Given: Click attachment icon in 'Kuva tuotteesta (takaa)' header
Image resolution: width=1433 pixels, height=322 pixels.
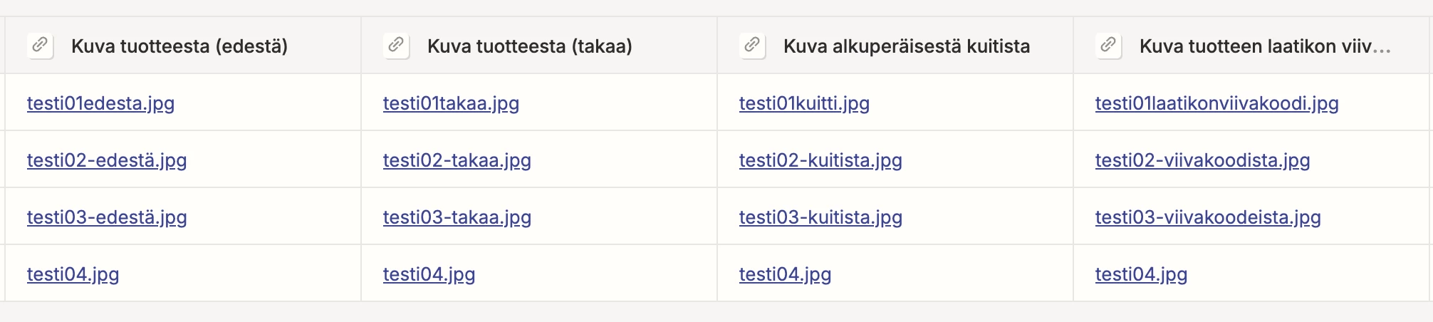Looking at the screenshot, I should pos(396,46).
